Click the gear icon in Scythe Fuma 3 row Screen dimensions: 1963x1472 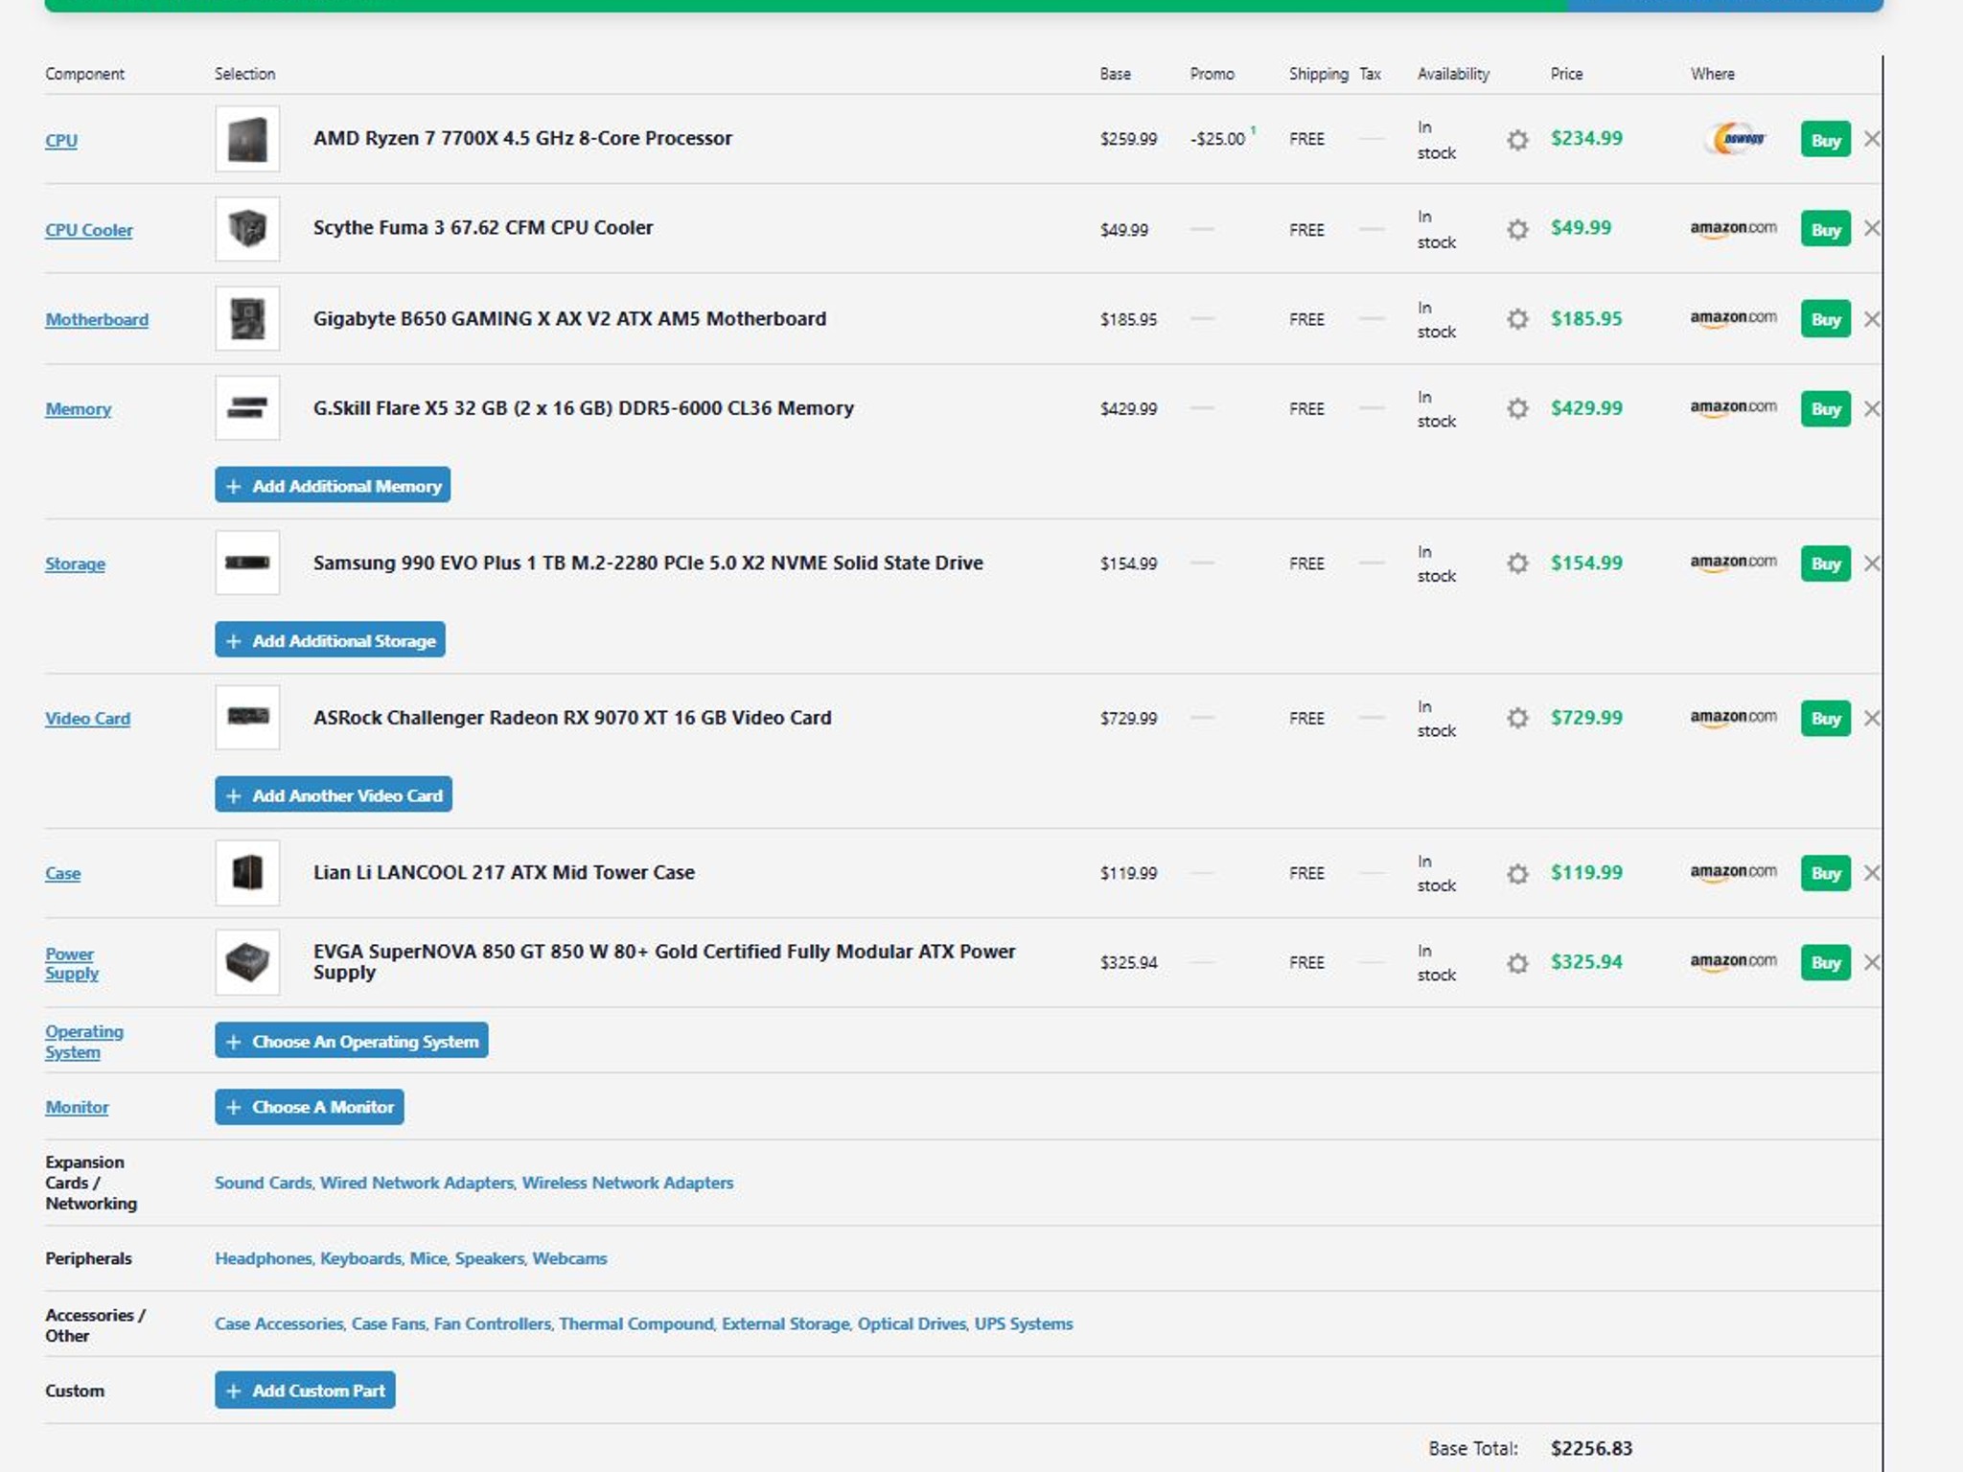click(x=1516, y=230)
